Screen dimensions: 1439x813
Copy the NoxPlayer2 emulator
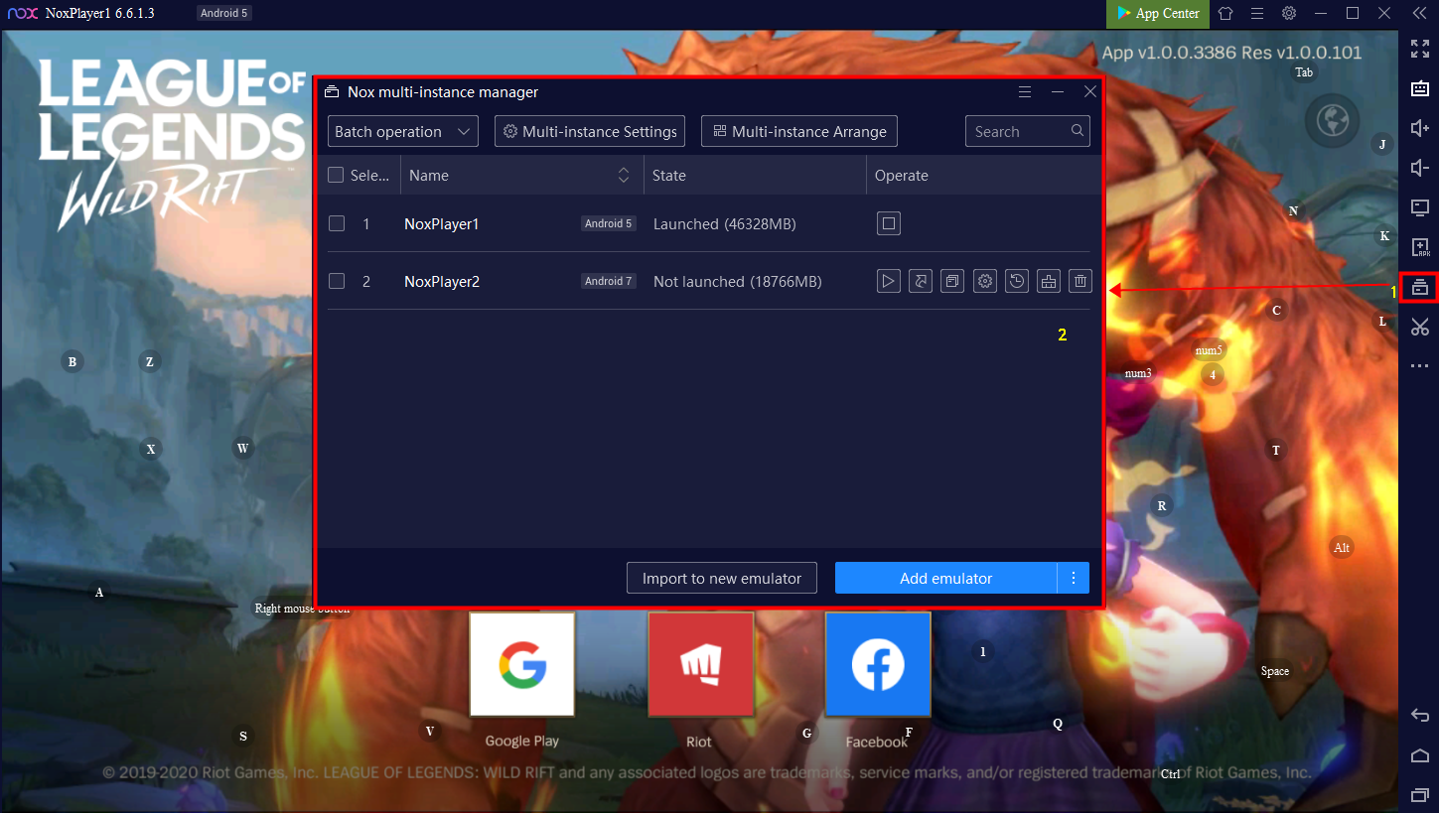(x=952, y=282)
